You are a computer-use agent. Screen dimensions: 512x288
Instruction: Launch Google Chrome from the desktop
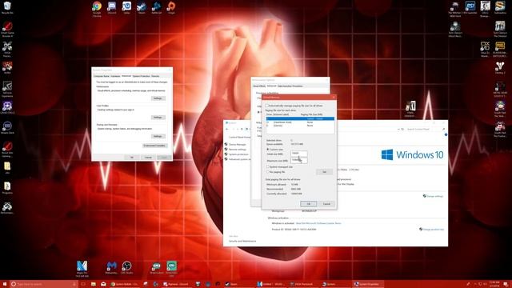point(97,8)
